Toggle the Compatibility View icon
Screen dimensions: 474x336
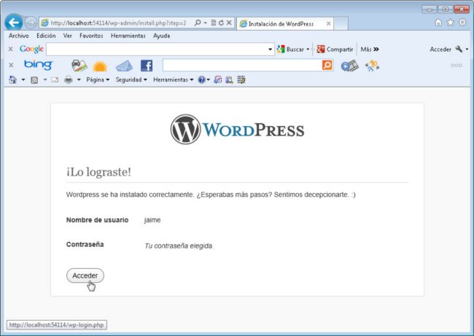(214, 23)
